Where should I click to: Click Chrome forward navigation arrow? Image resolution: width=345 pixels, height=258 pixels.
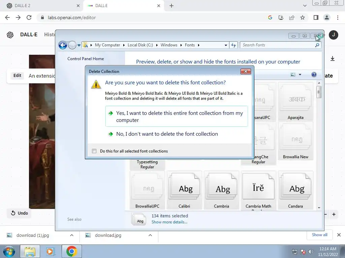(18, 17)
